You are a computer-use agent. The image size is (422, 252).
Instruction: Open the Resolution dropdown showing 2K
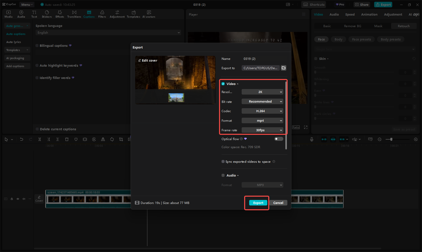(x=262, y=92)
